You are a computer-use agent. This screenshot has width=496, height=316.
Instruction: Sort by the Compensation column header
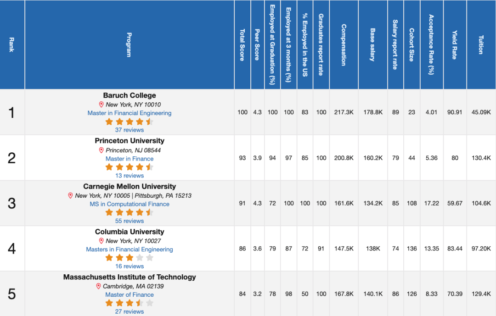344,44
